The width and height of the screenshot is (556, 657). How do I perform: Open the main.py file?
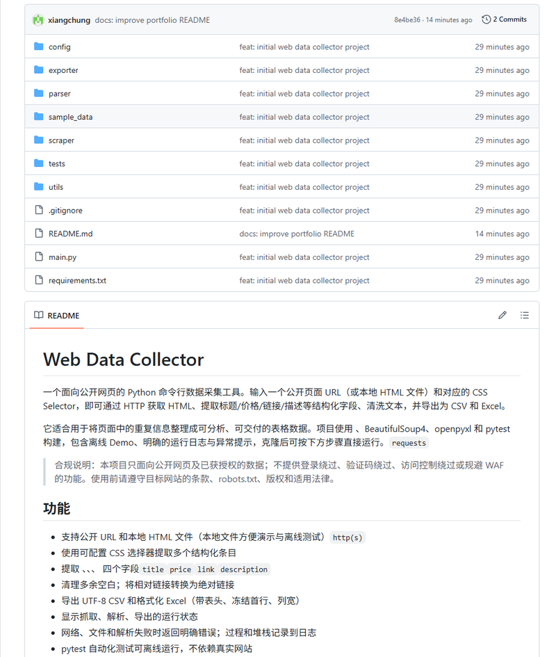pos(63,257)
